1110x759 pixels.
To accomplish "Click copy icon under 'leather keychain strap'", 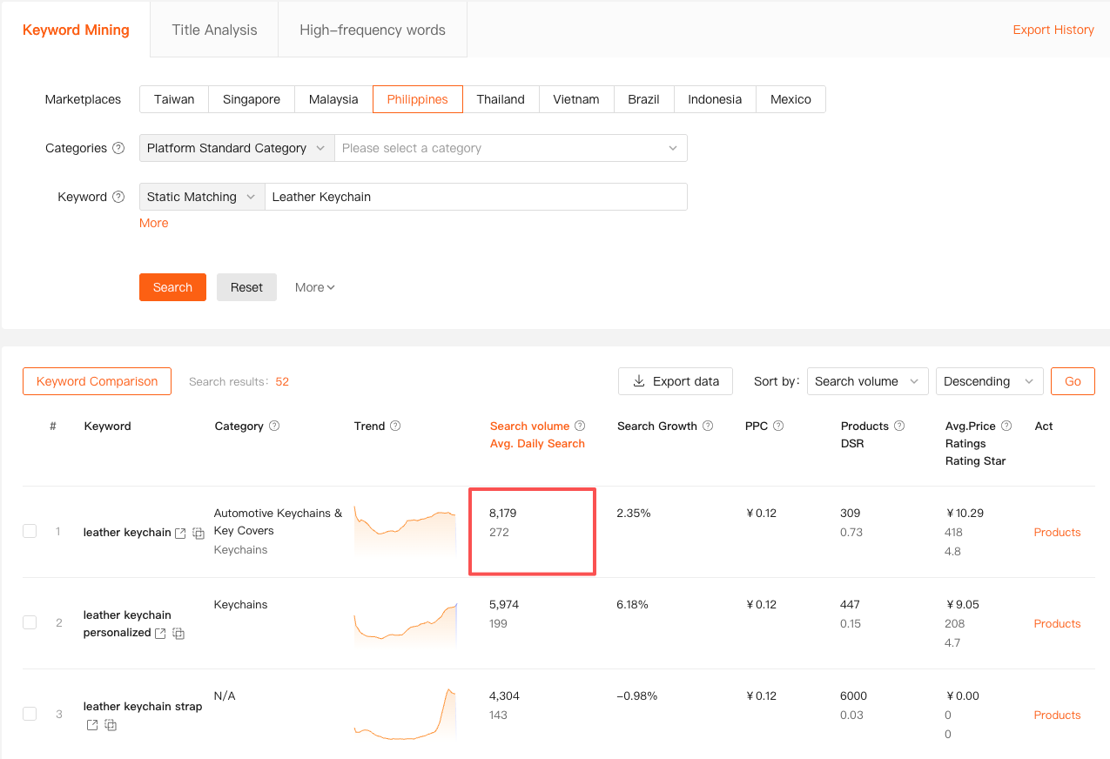I will pyautogui.click(x=111, y=725).
